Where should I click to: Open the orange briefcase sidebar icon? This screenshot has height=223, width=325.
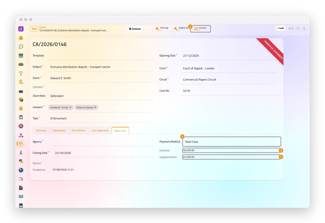21,38
